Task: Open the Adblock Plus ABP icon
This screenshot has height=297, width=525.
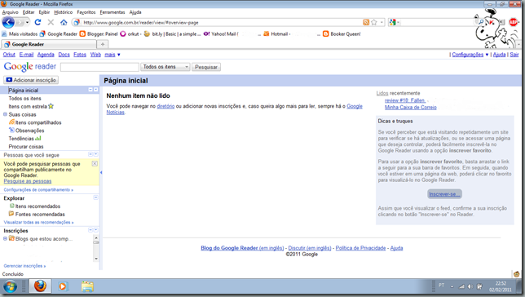Action: click(x=514, y=23)
